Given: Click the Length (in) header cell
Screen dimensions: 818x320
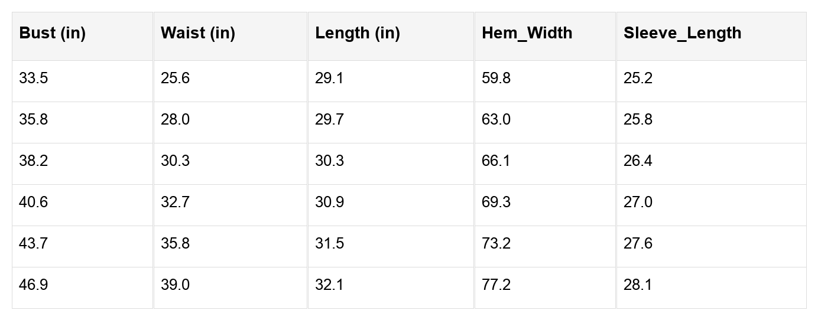Looking at the screenshot, I should [358, 33].
